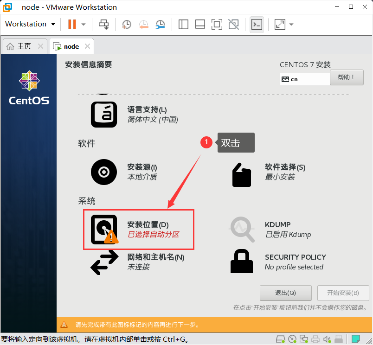Click the 已启用 Kdump status text
Viewport: 373px width, 345px height.
[288, 235]
